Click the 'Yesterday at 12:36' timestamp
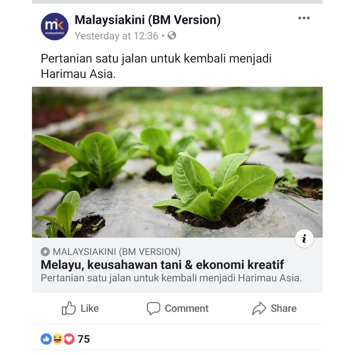355x355 pixels. click(116, 36)
